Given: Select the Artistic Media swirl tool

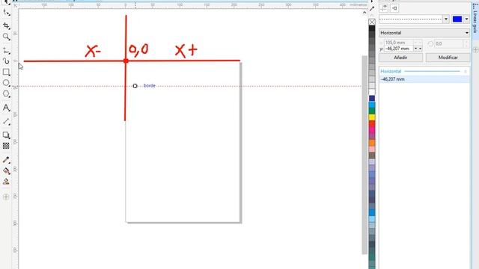Looking at the screenshot, I should pos(6,61).
